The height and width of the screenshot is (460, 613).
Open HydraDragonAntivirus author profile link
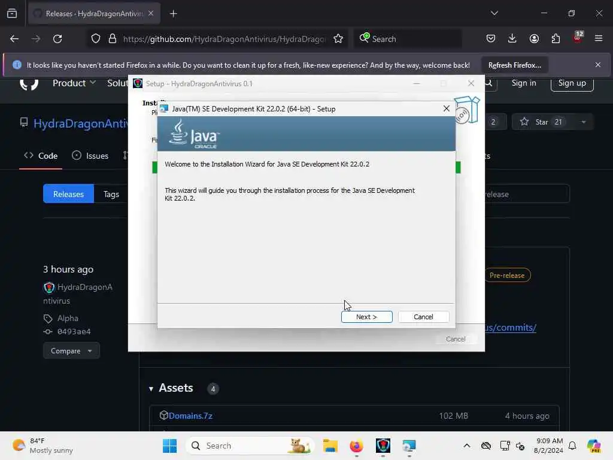point(78,293)
